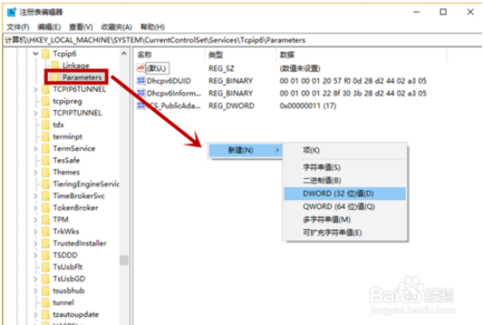Minimize the Registry Editor window
Screen dimensions: 483x325
click(417, 12)
